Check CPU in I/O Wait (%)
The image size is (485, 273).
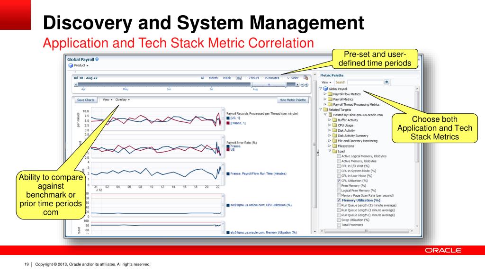coord(339,166)
